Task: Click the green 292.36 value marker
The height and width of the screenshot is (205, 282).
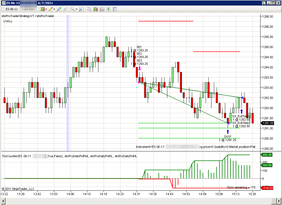Action: 267,155
